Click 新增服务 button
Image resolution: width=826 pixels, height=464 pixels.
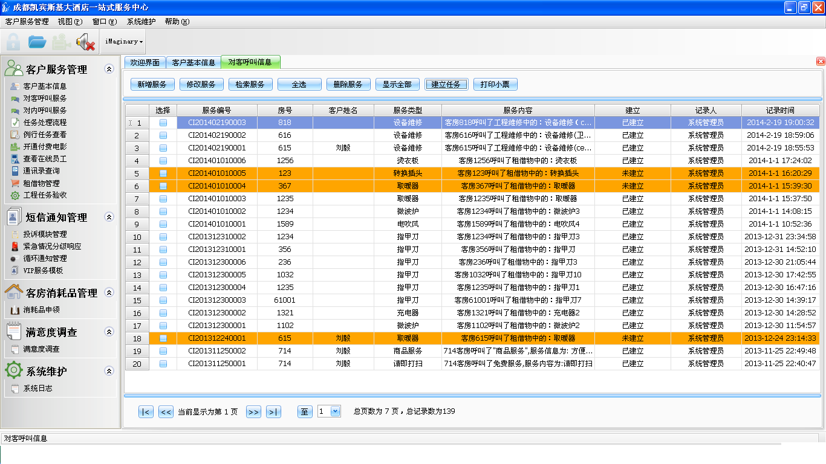click(x=152, y=85)
